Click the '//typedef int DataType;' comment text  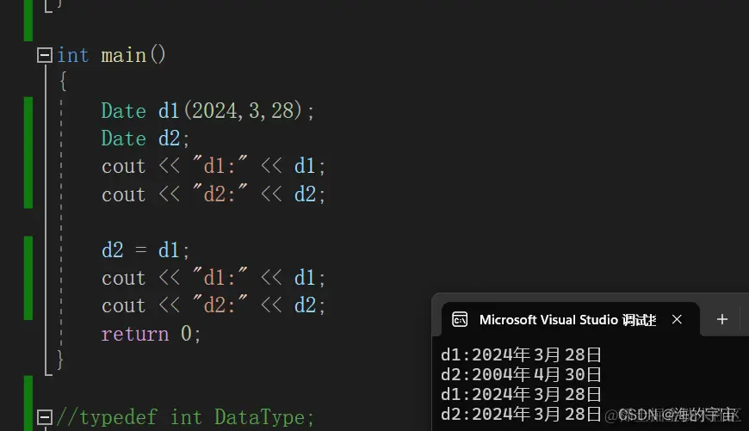click(185, 417)
